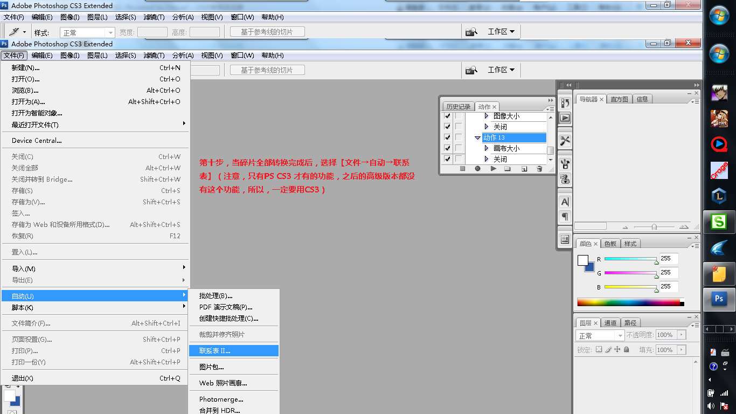Switch to the 通道 tab

[x=610, y=323]
